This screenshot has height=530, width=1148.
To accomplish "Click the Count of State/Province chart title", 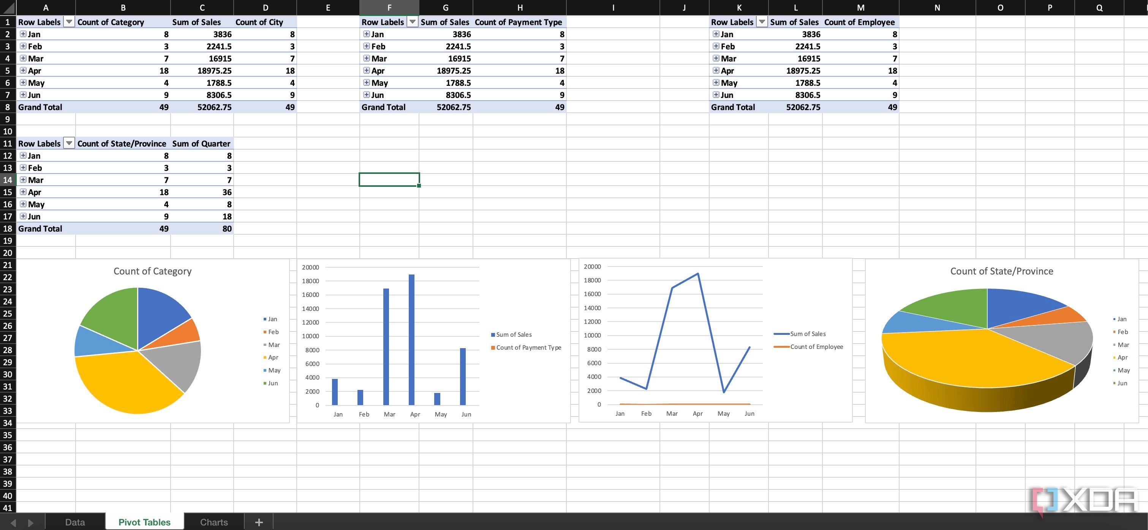I will [1001, 271].
